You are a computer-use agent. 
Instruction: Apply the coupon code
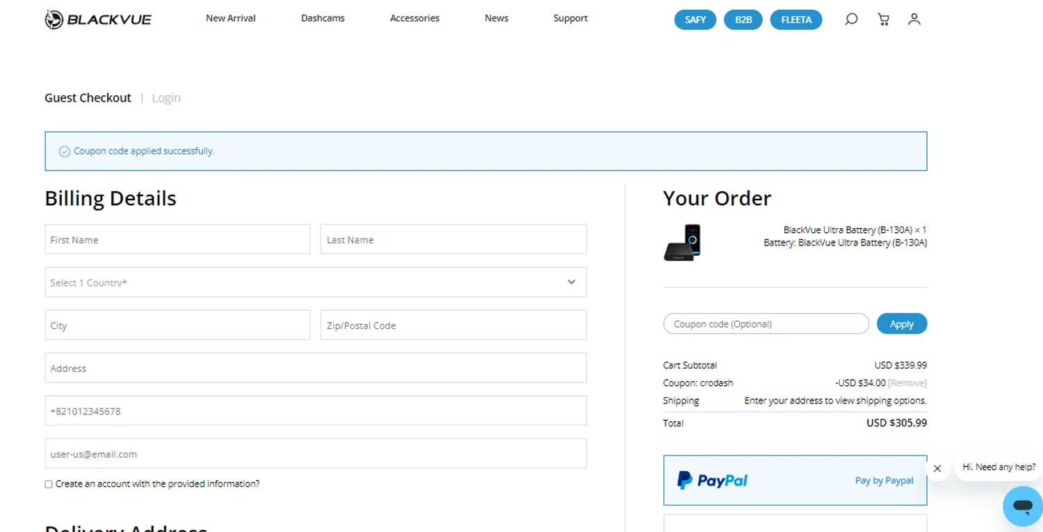(902, 324)
